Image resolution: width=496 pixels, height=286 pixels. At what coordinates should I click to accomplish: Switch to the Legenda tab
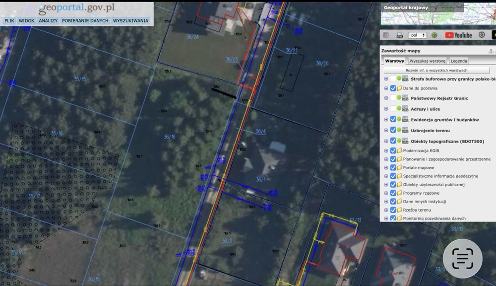(459, 61)
